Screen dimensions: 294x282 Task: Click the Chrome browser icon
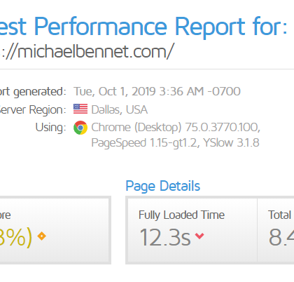(80, 128)
